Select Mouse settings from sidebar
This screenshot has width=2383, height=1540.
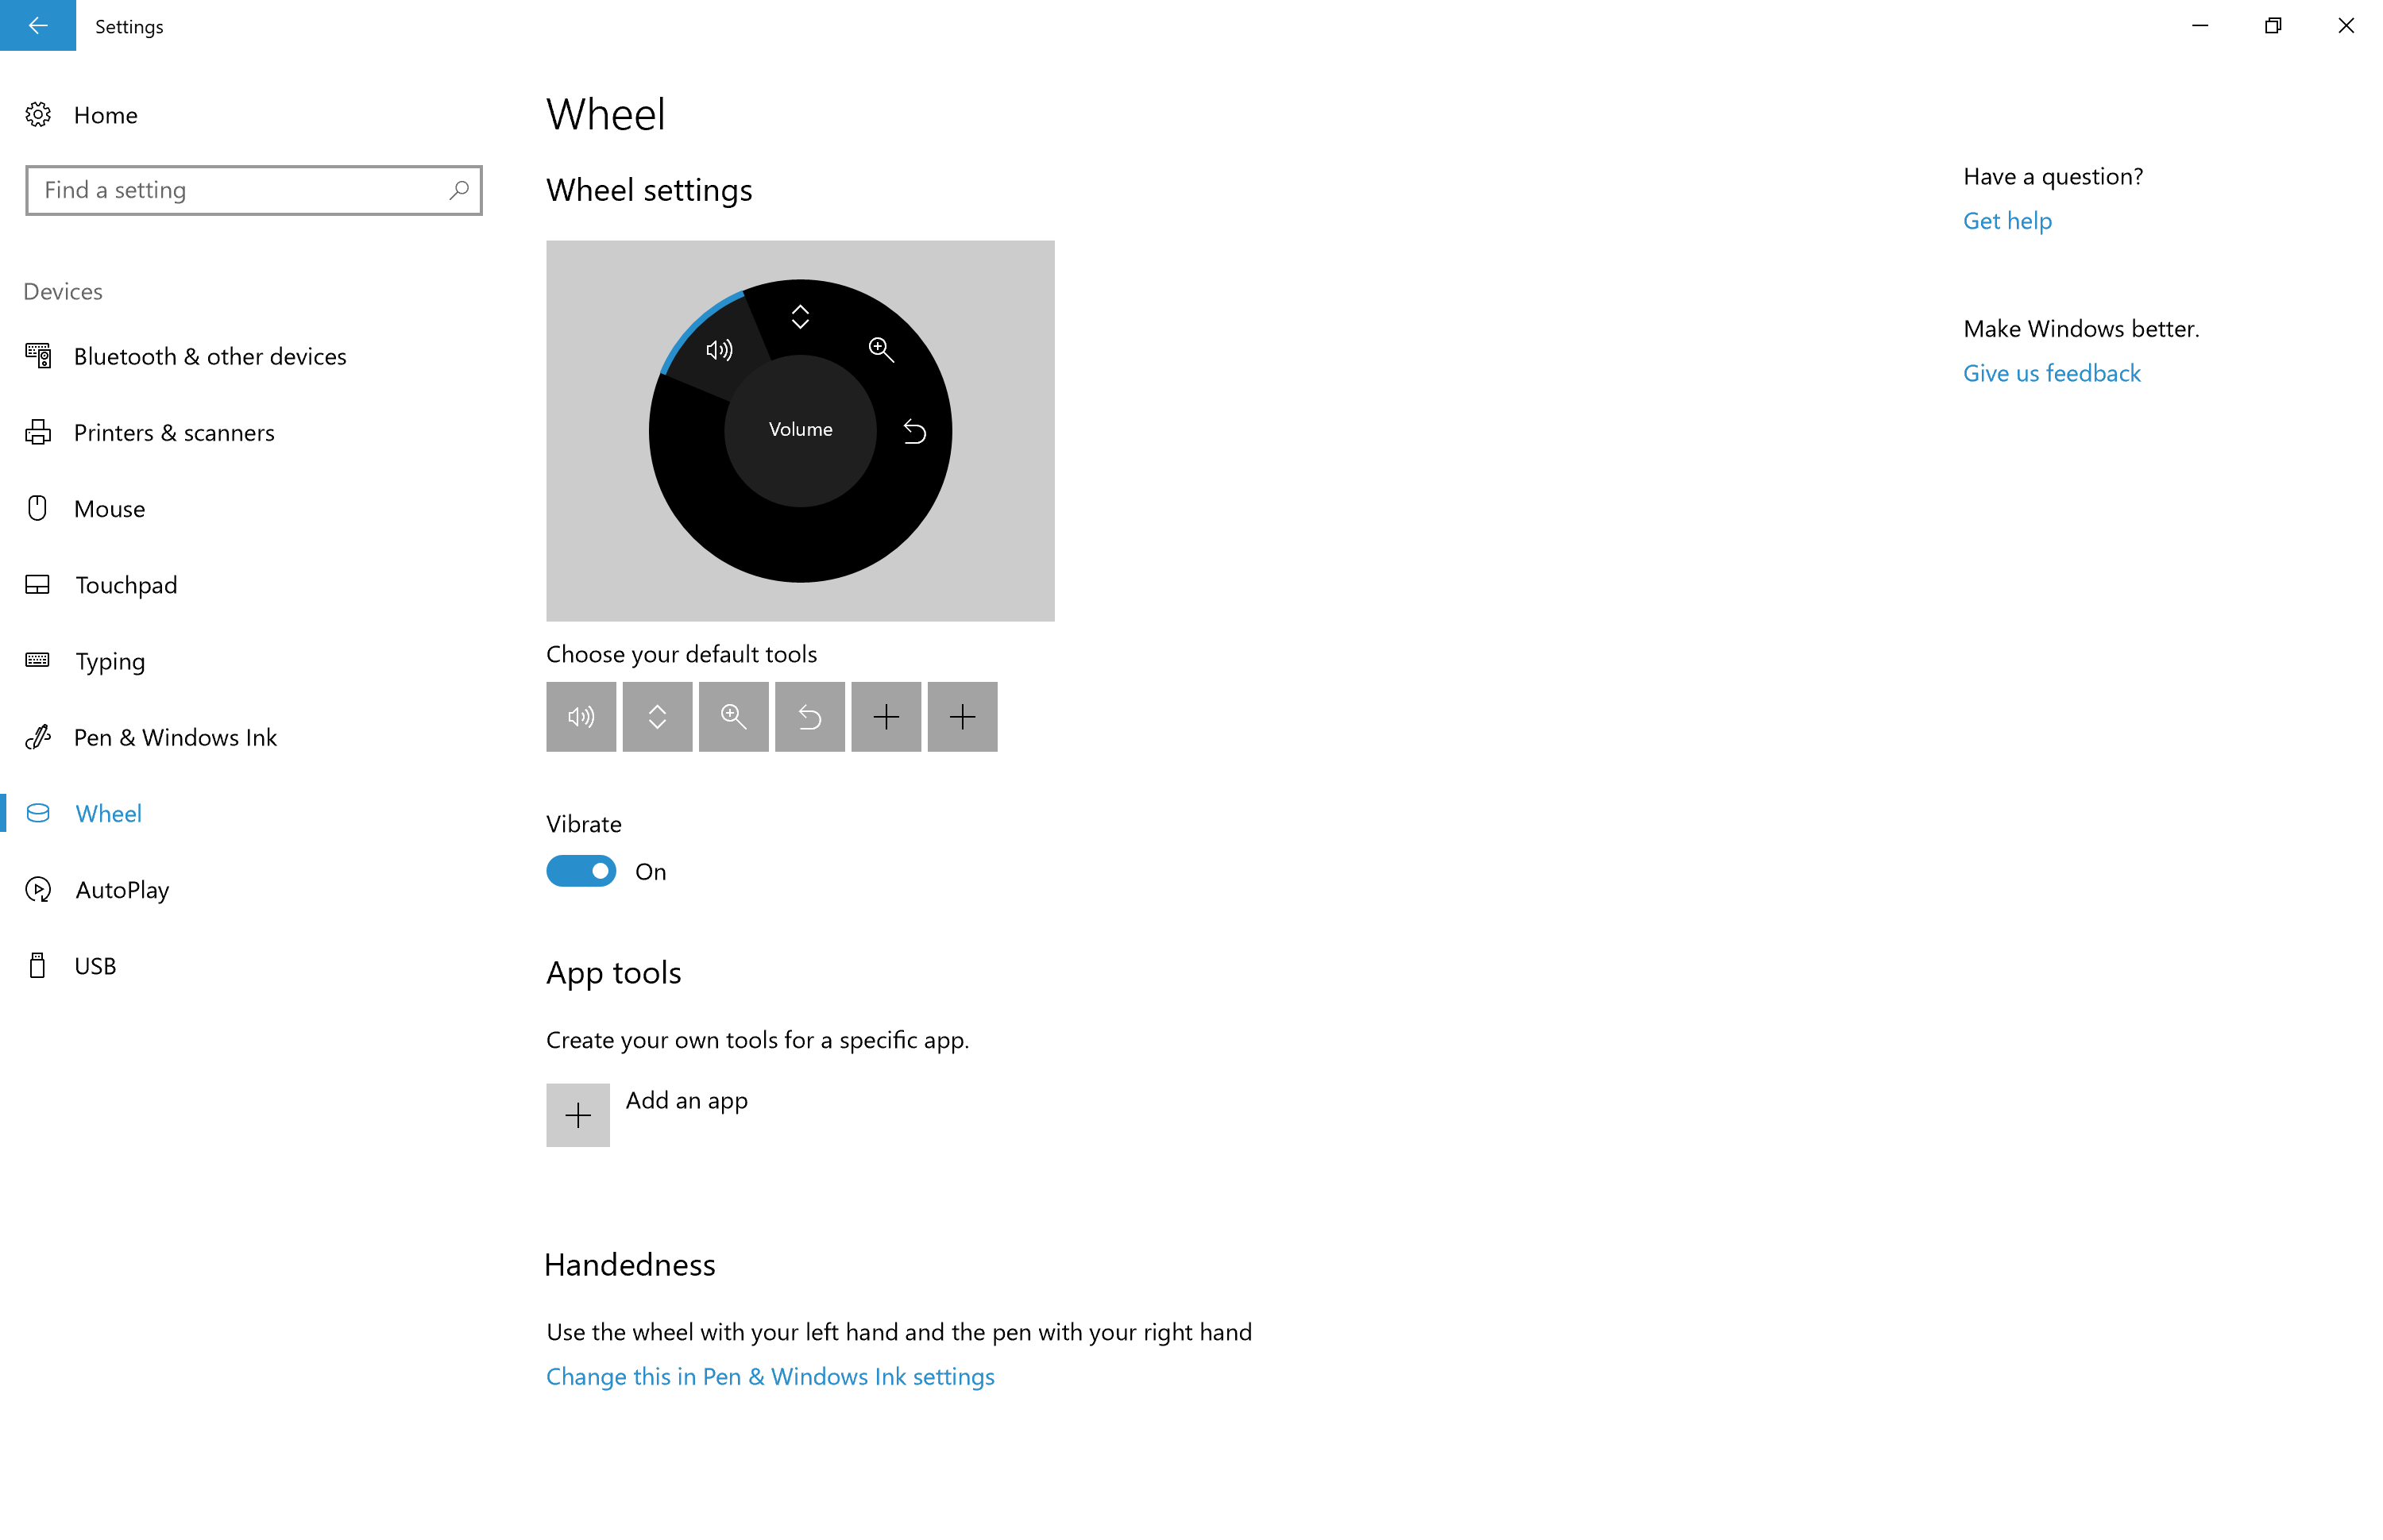tap(108, 509)
